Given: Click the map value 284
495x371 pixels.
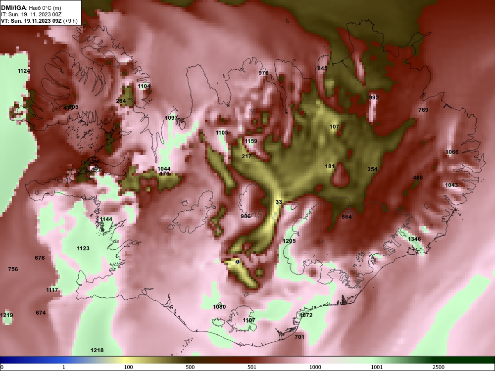Looking at the screenshot, I should coord(121,101).
